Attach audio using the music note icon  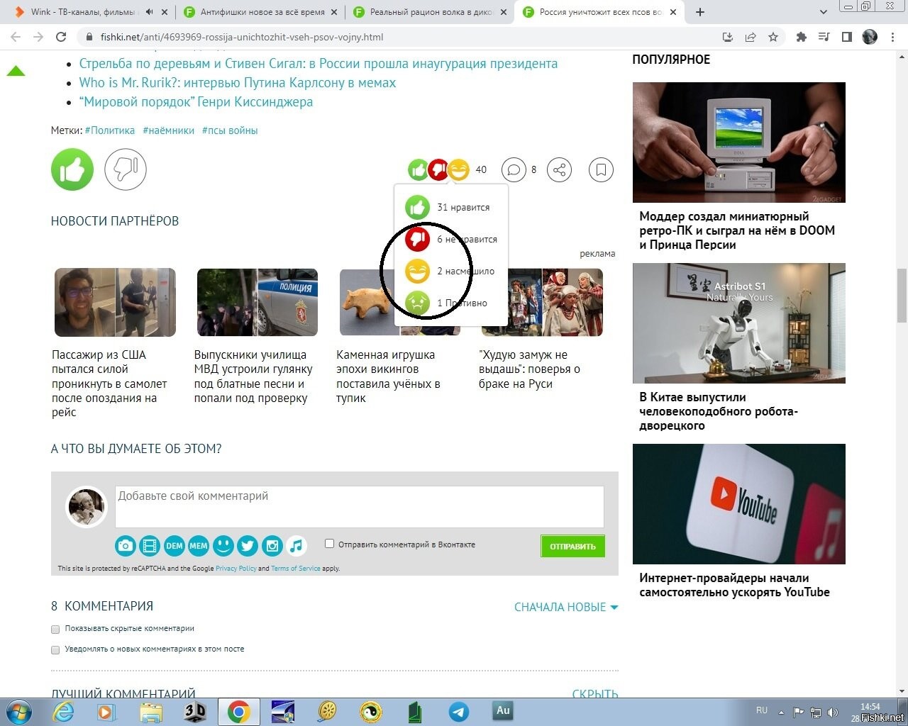297,545
